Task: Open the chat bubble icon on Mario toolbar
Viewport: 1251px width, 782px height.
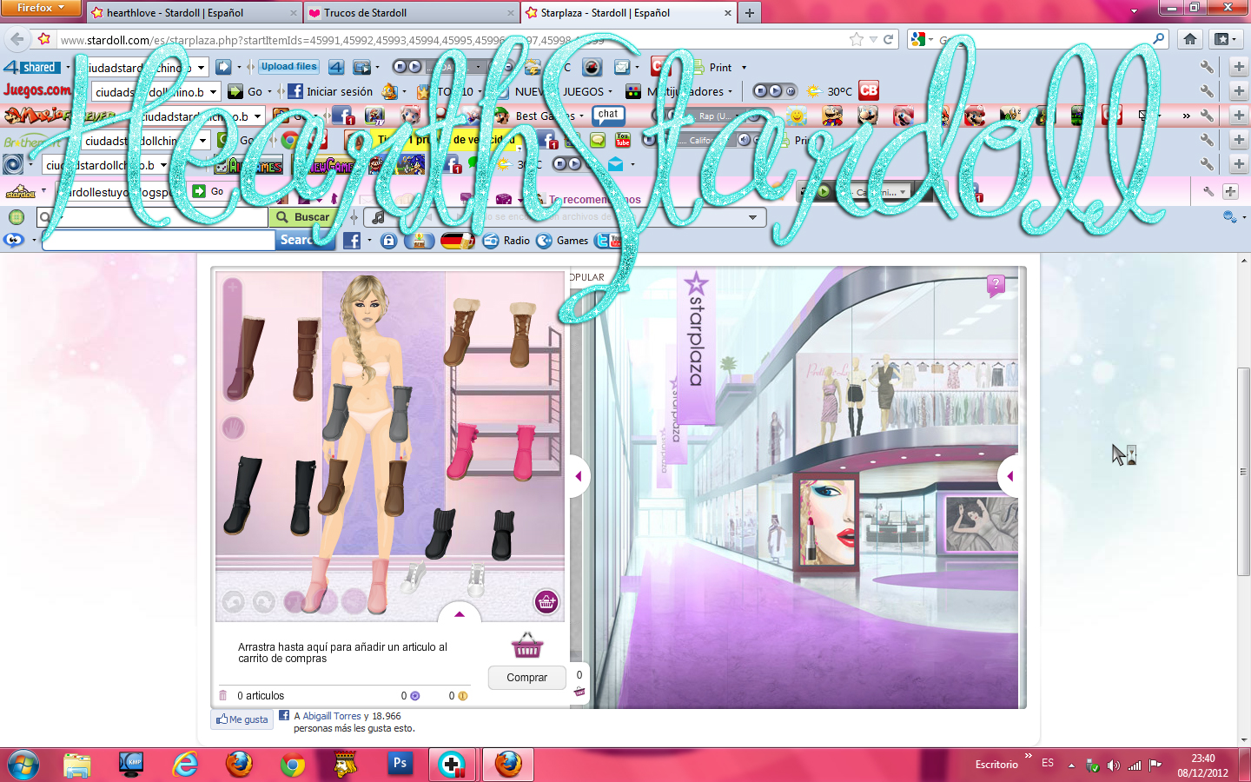Action: coord(608,115)
